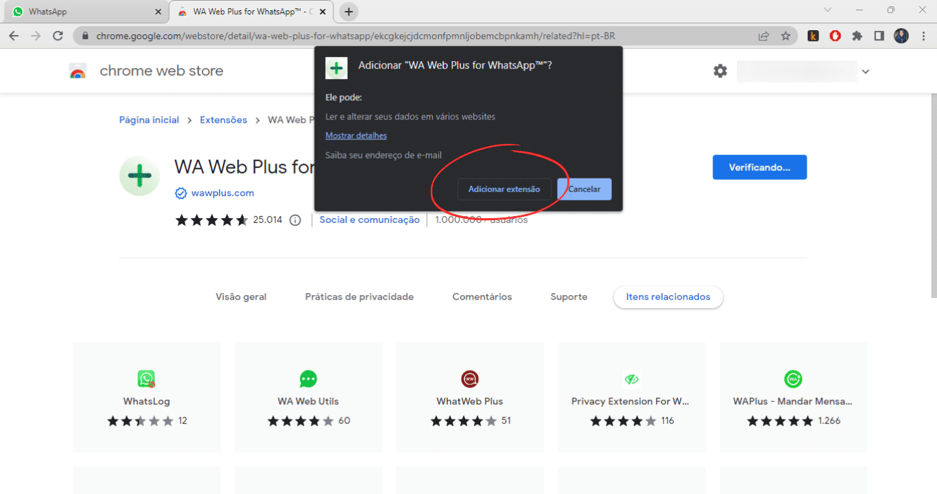Open the Chrome profile avatar
Image resolution: width=937 pixels, height=494 pixels.
[x=901, y=36]
